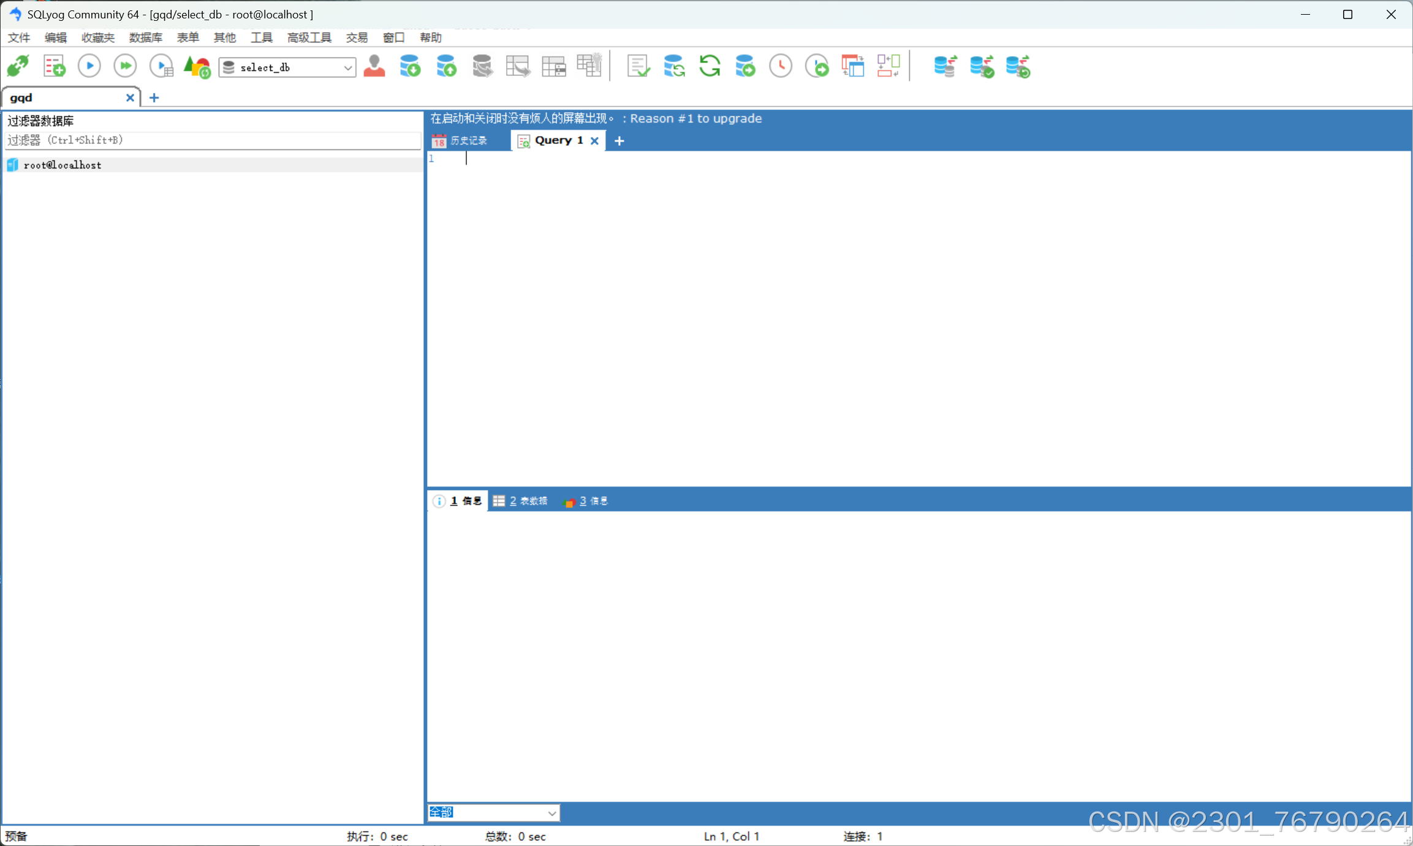Click the Format Query checkmark icon
The width and height of the screenshot is (1413, 846).
(638, 66)
